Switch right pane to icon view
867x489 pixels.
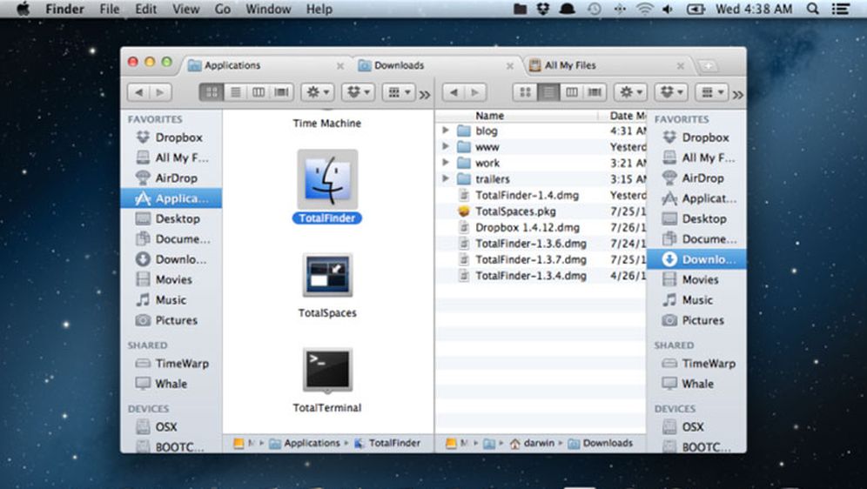click(525, 92)
